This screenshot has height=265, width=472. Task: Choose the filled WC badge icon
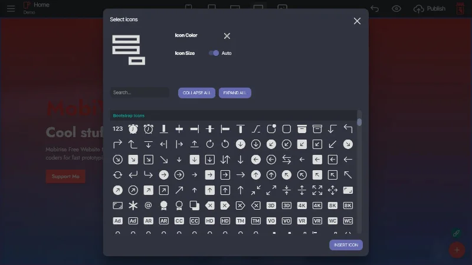click(333, 221)
